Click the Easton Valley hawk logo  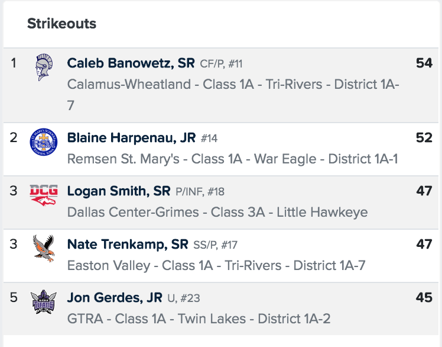(43, 249)
